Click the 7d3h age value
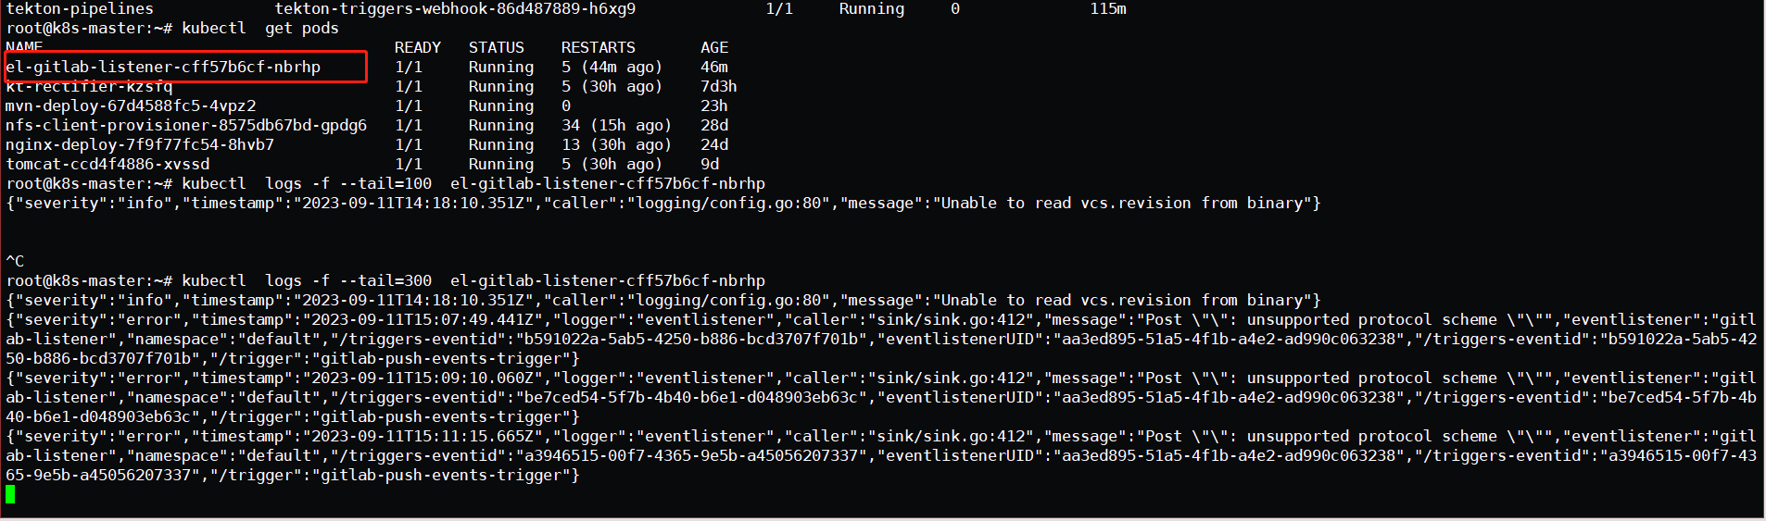1766x521 pixels. coord(718,86)
